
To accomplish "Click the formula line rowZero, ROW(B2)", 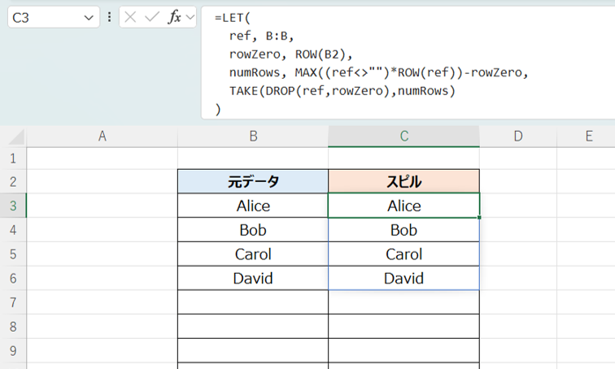I will (290, 54).
